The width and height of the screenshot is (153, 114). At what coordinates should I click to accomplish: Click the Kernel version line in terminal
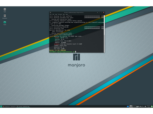58,50
